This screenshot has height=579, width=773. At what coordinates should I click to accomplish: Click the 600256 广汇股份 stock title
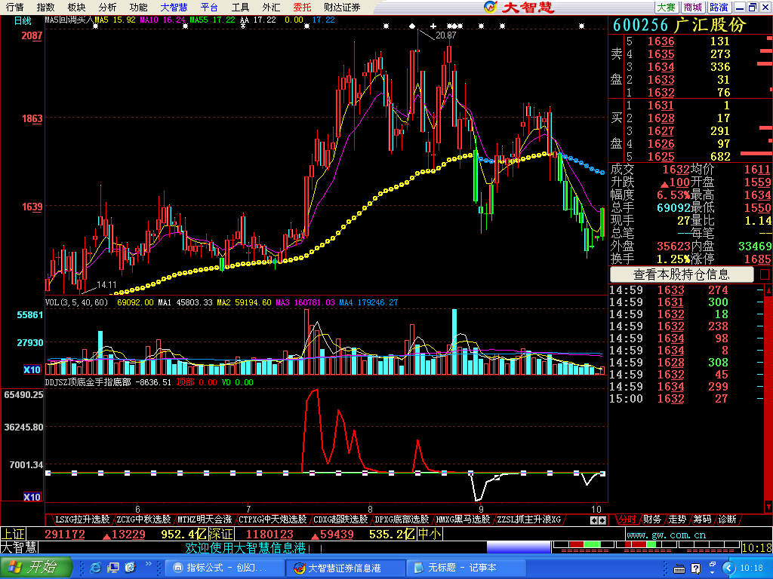point(680,25)
